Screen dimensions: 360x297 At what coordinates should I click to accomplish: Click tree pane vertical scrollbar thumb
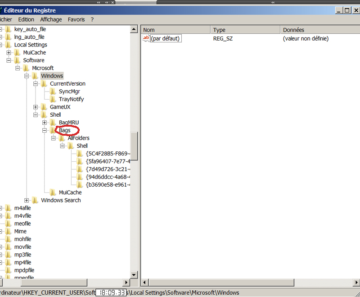click(134, 146)
